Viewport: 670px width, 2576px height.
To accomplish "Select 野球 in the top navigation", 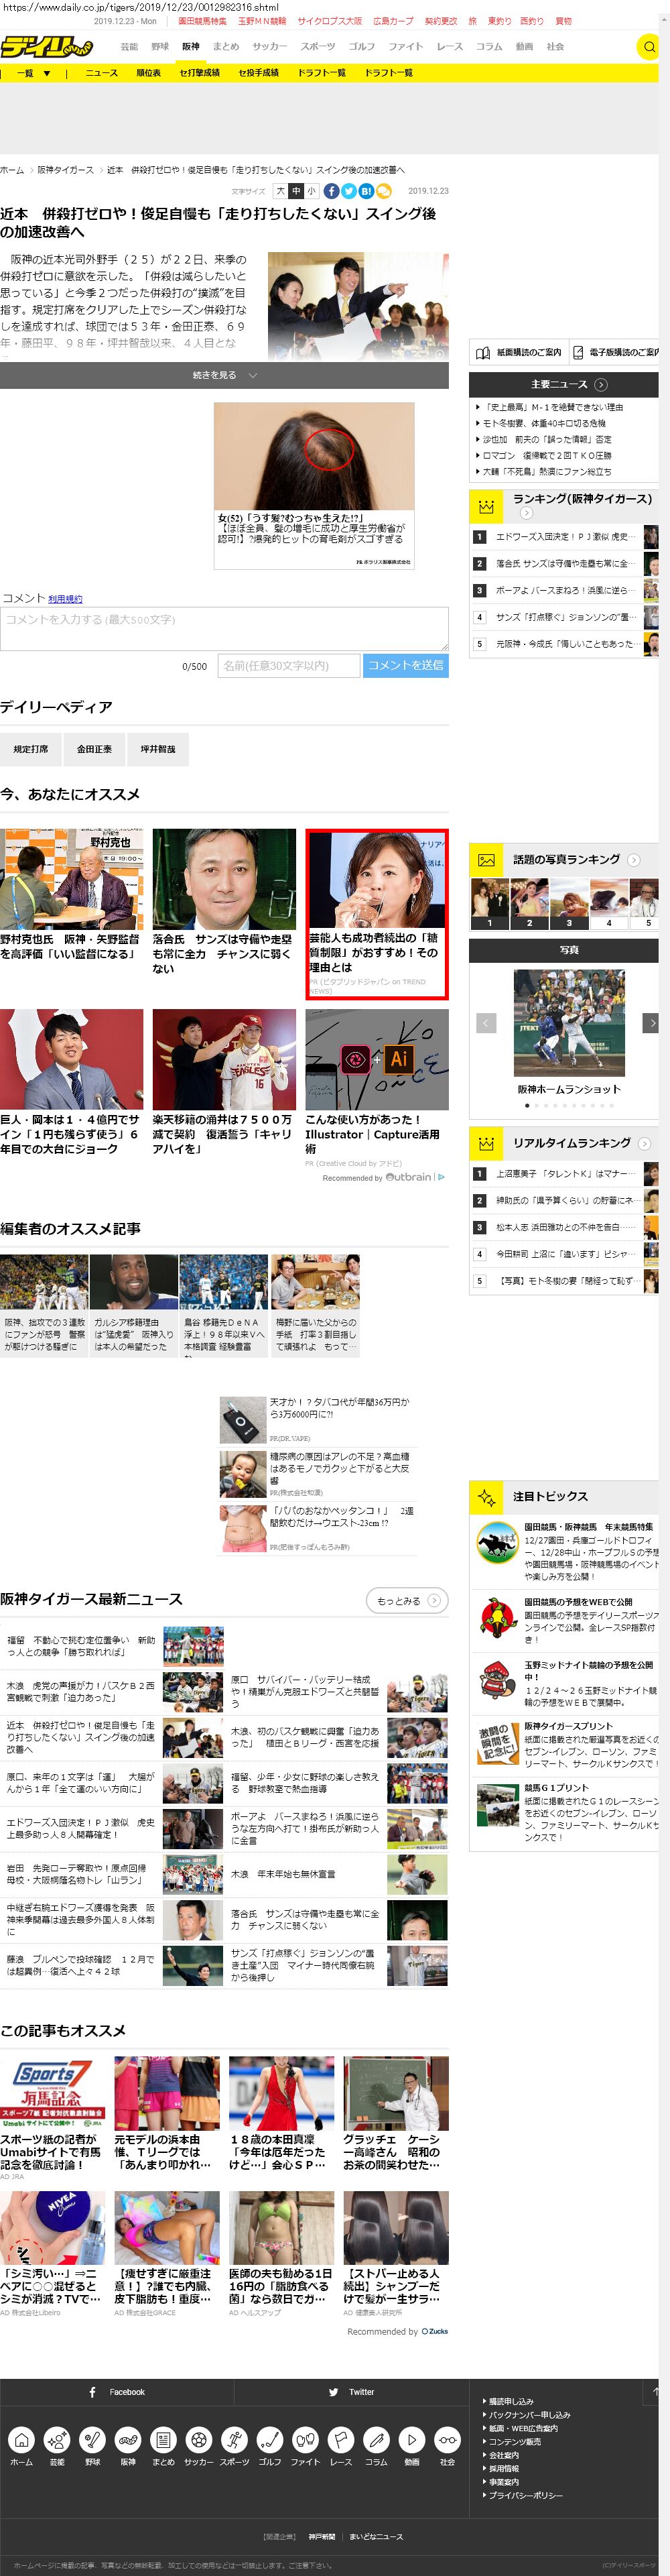I will click(160, 47).
